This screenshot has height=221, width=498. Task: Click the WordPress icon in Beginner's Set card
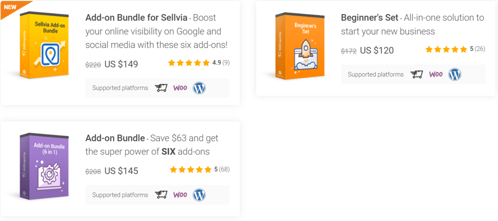tap(455, 74)
